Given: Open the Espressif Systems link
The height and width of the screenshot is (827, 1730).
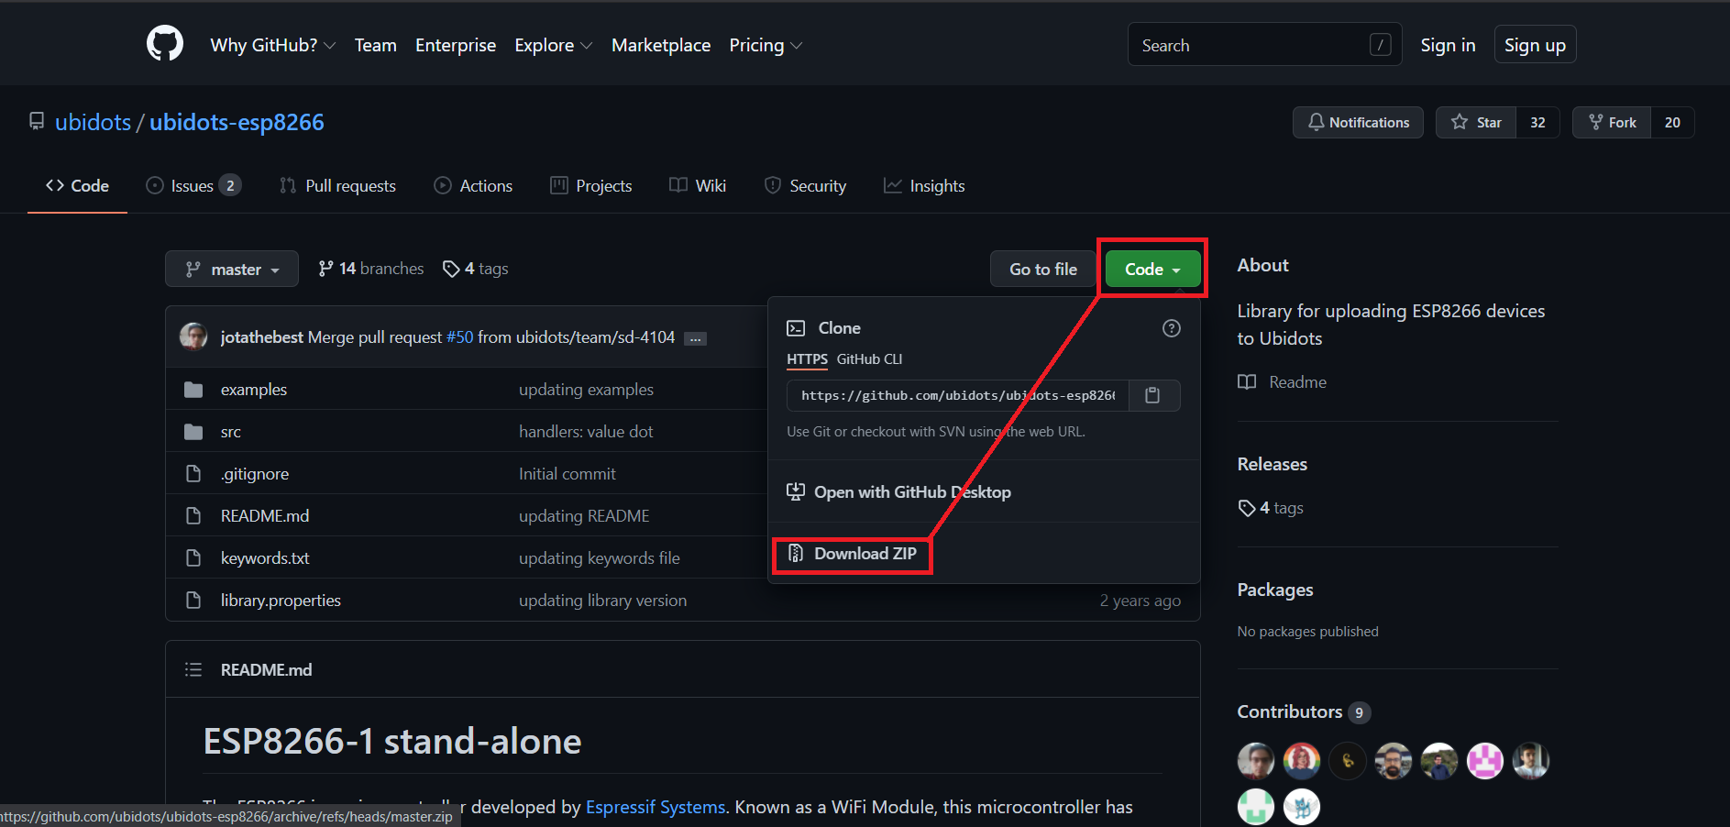Looking at the screenshot, I should [656, 807].
